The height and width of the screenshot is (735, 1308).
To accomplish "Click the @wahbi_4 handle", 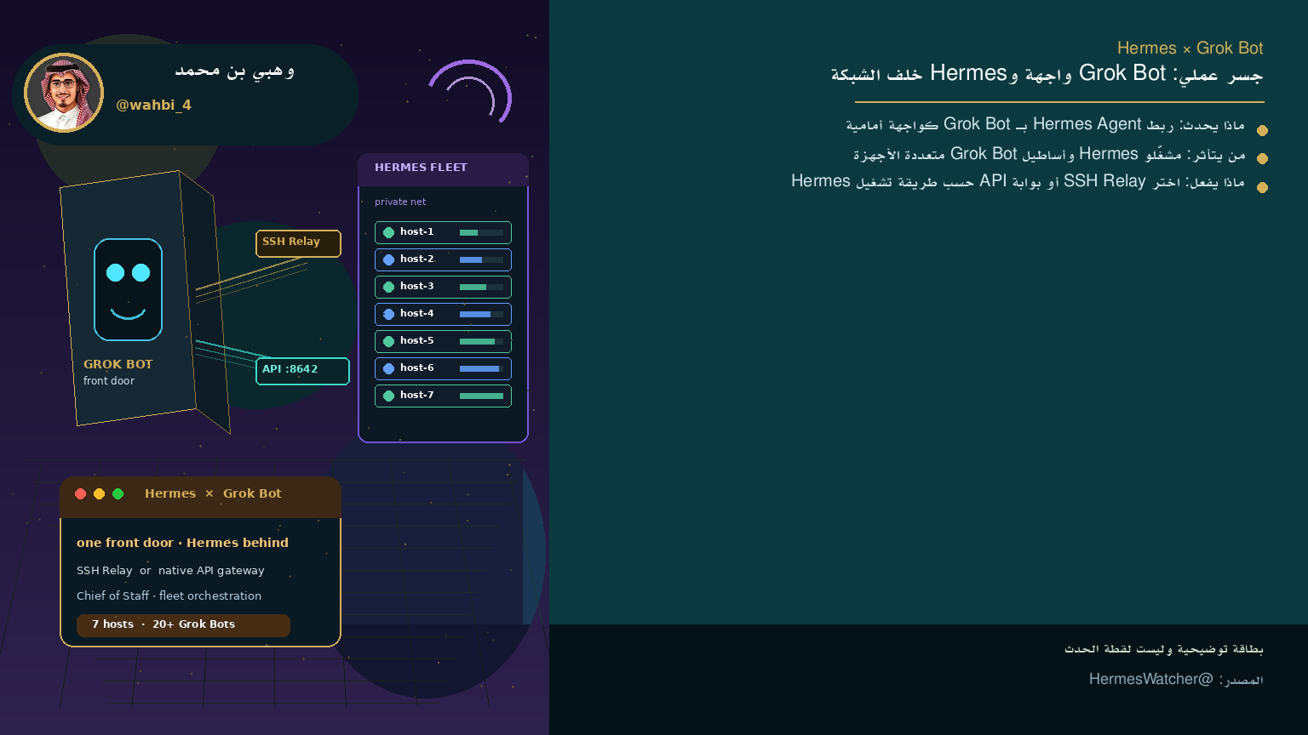I will coord(154,105).
